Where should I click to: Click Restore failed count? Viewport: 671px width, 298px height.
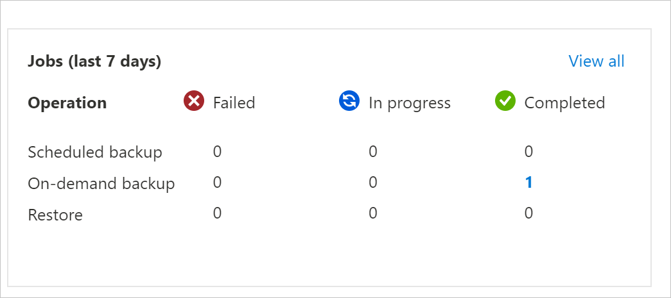click(217, 213)
